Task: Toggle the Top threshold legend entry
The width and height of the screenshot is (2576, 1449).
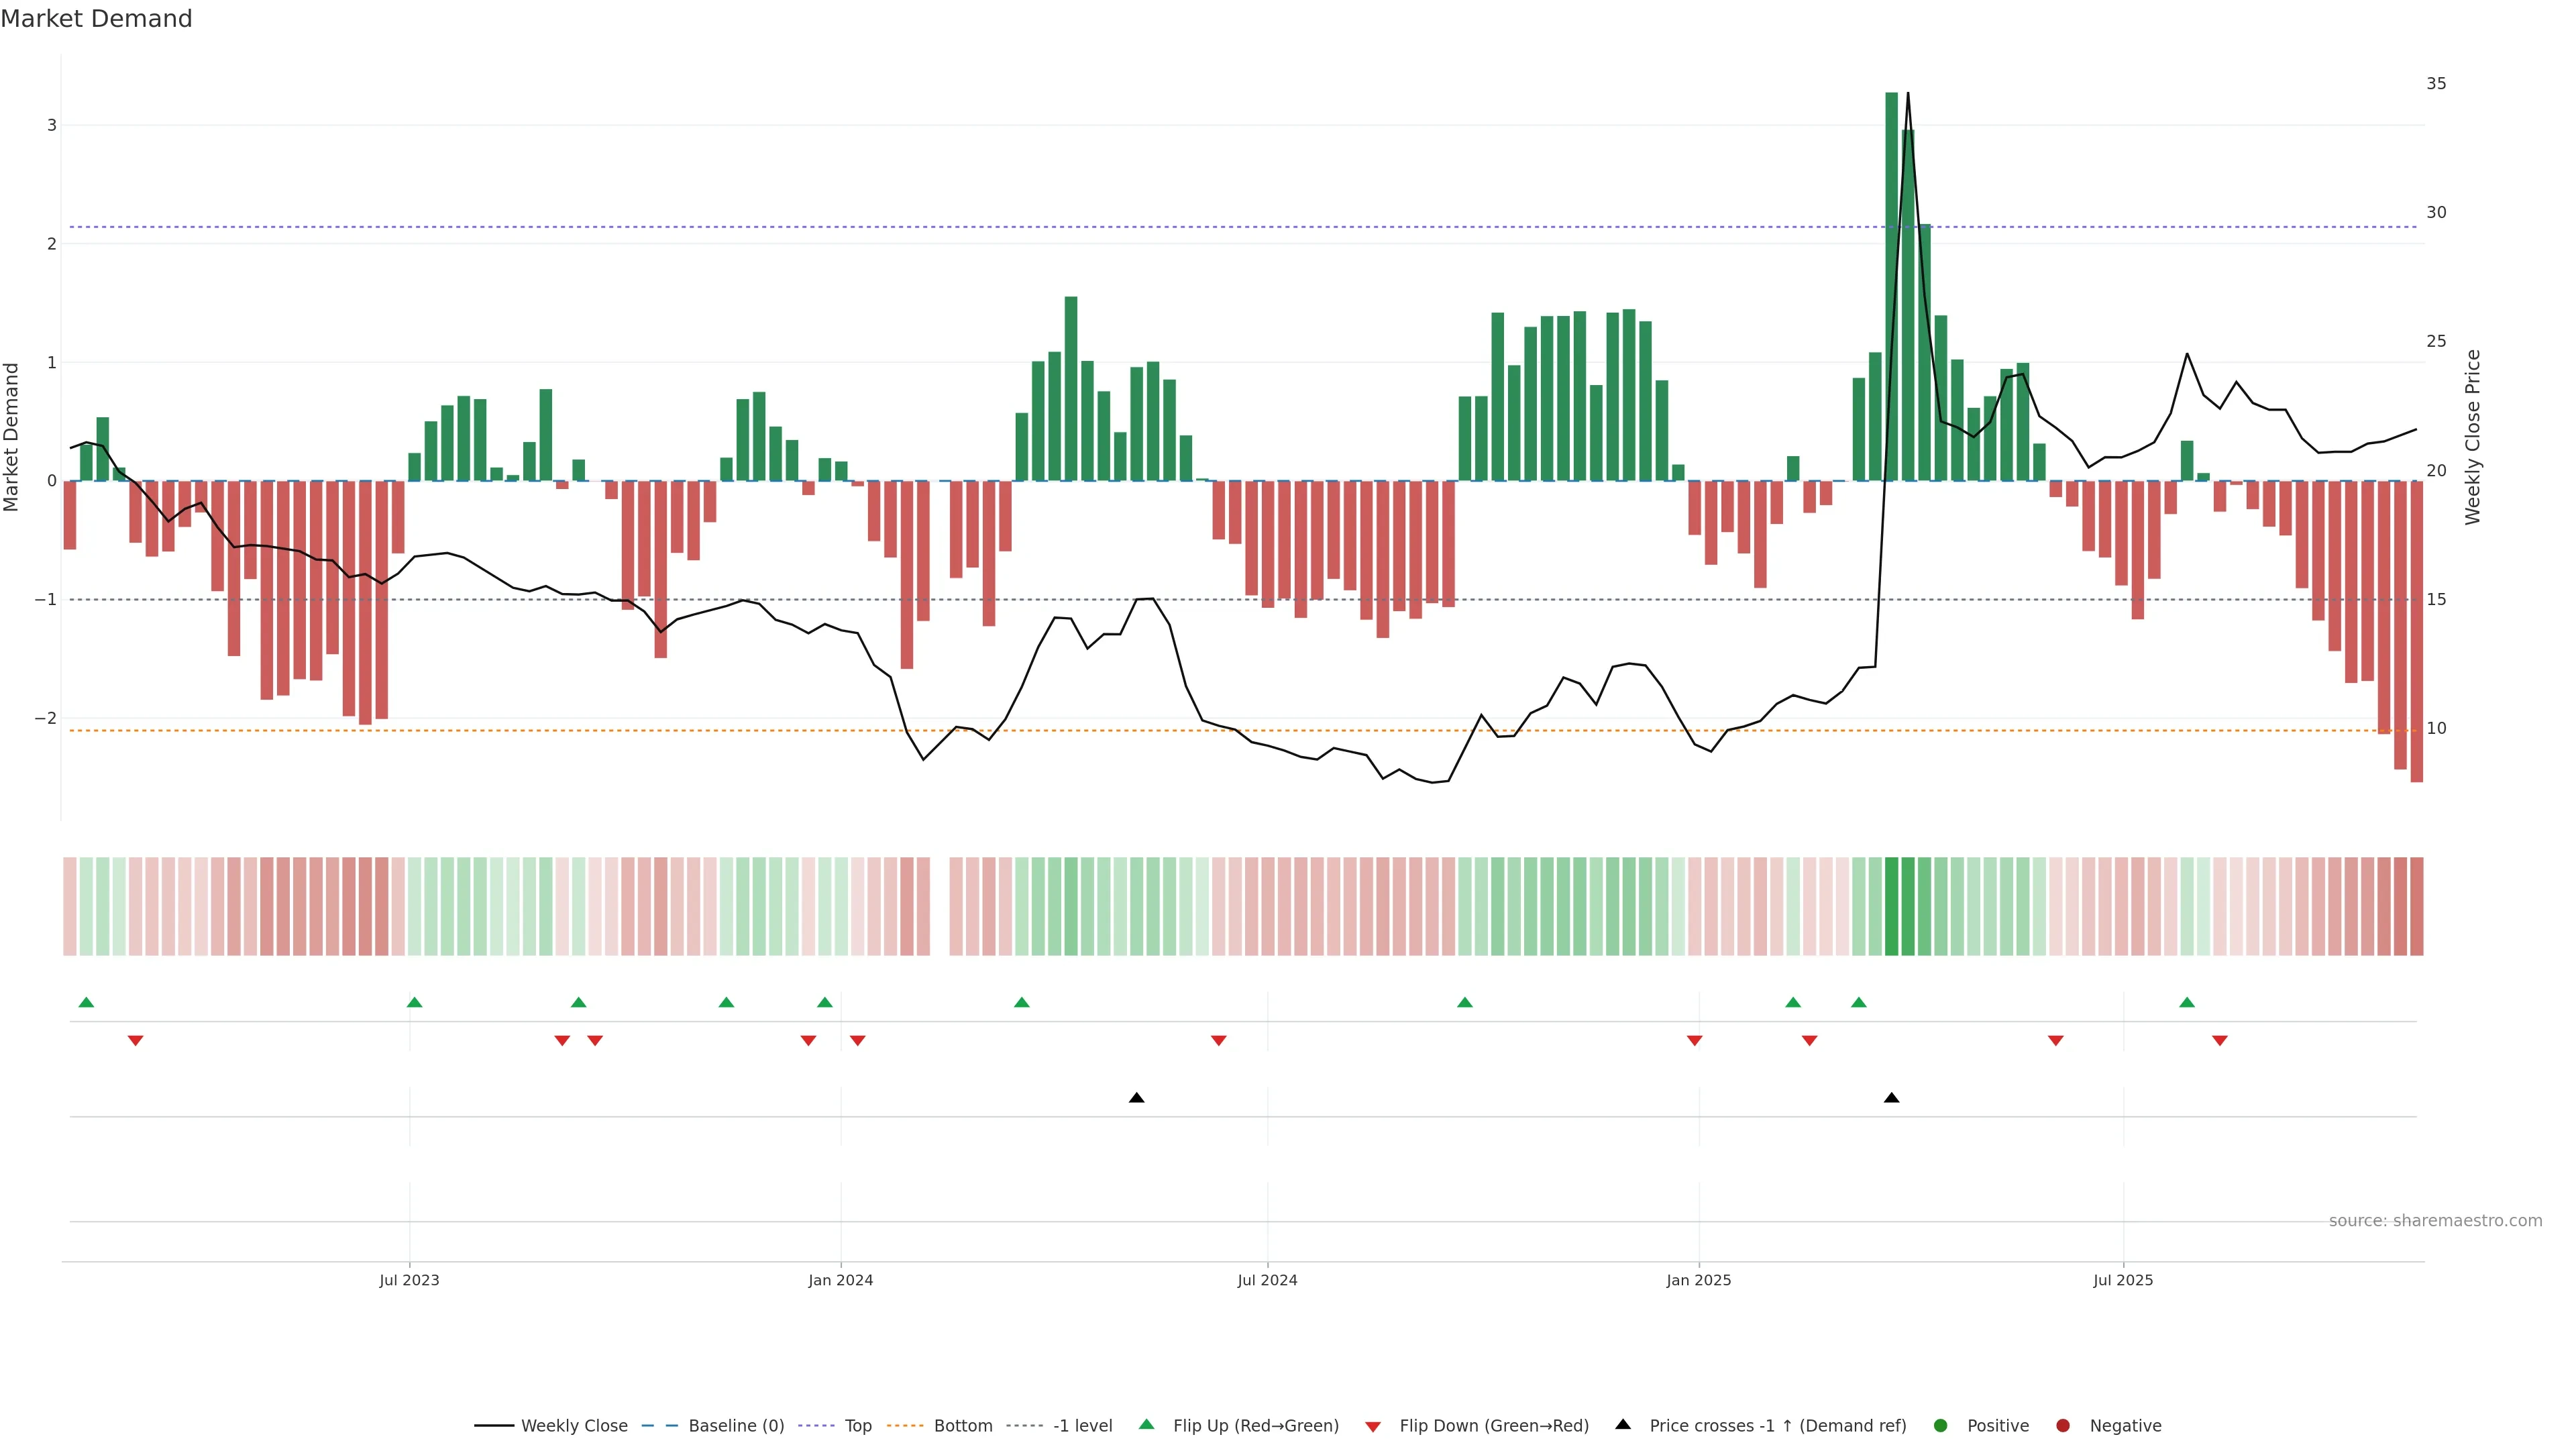Action: (857, 1426)
